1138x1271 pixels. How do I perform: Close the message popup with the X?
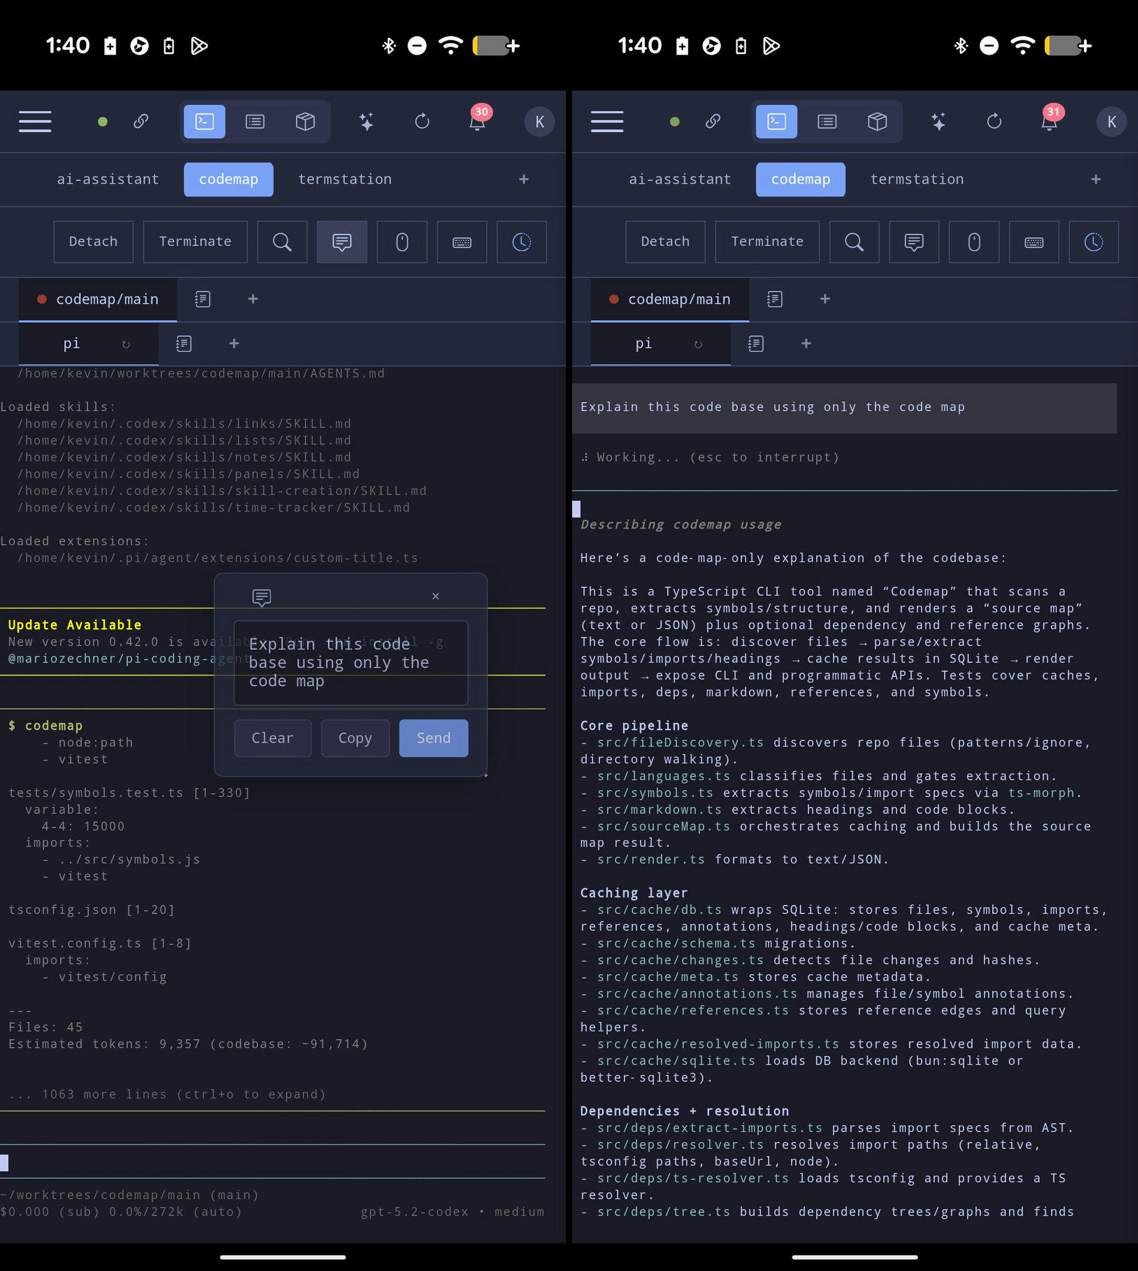point(435,596)
